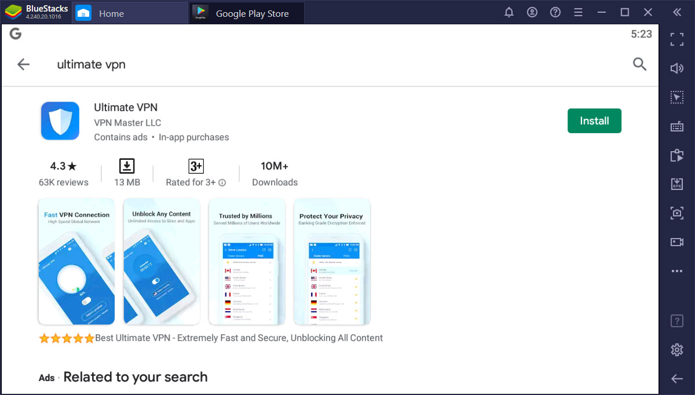Screen dimensions: 695x395
Task: Open keyboard controls in the sidebar
Action: coord(676,126)
